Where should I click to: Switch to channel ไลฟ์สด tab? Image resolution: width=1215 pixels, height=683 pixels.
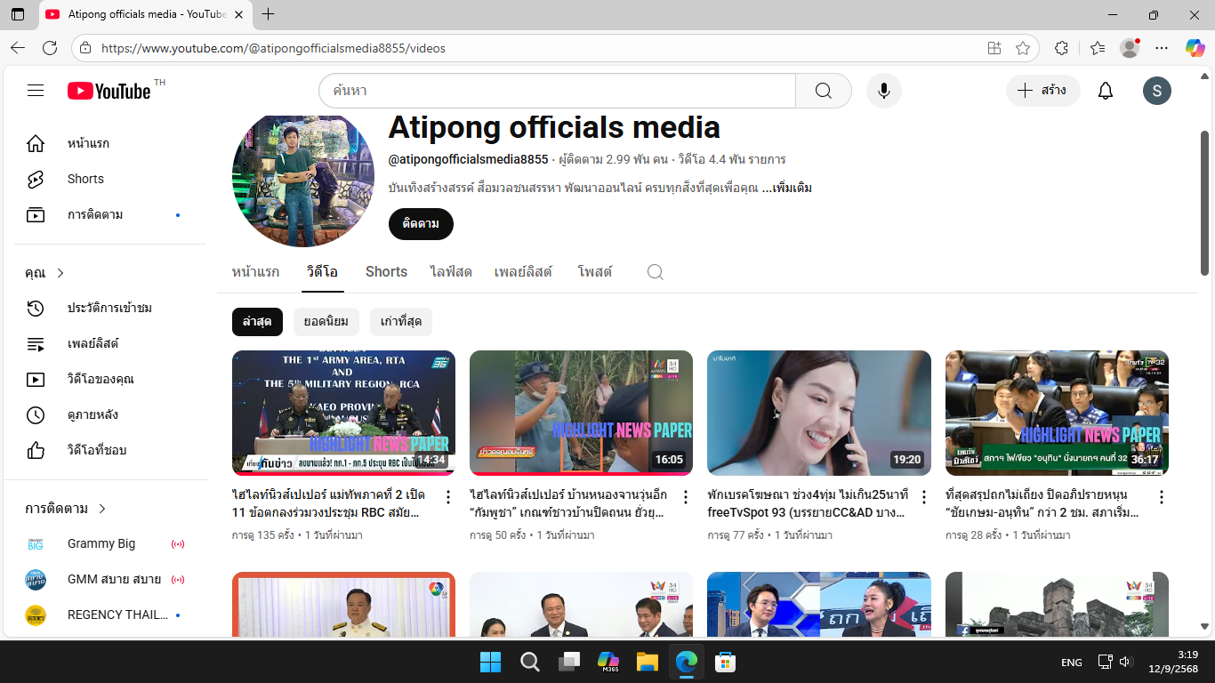click(451, 272)
